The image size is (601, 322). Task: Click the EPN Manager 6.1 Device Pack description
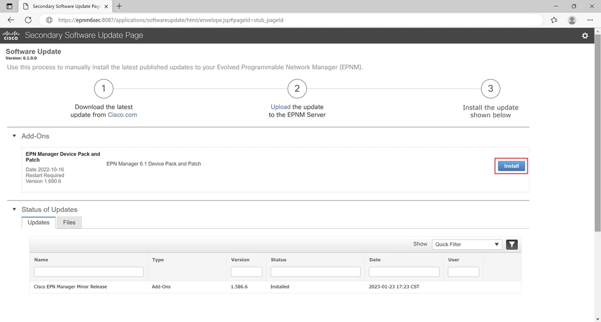(x=153, y=164)
